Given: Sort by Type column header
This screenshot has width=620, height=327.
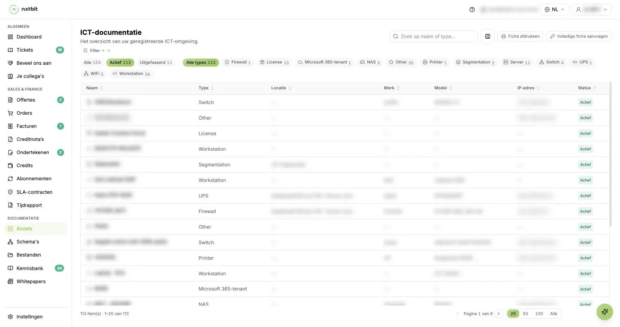Looking at the screenshot, I should [206, 88].
